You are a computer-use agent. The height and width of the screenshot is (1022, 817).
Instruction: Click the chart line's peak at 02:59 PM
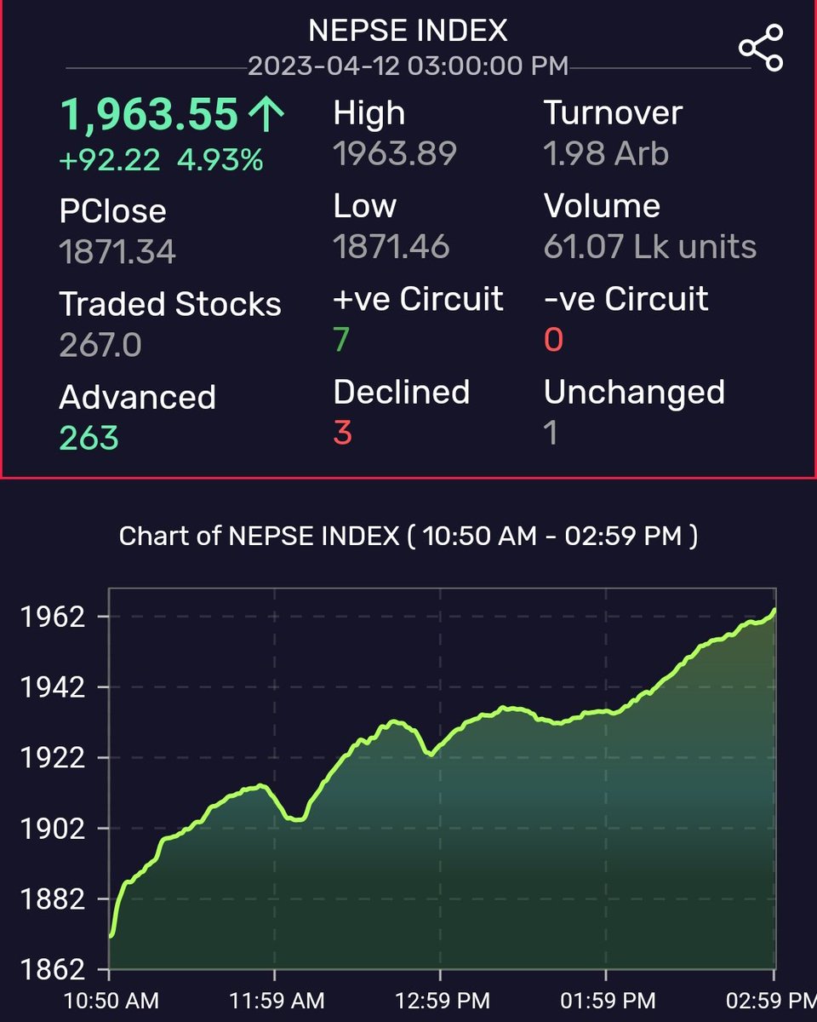(774, 610)
